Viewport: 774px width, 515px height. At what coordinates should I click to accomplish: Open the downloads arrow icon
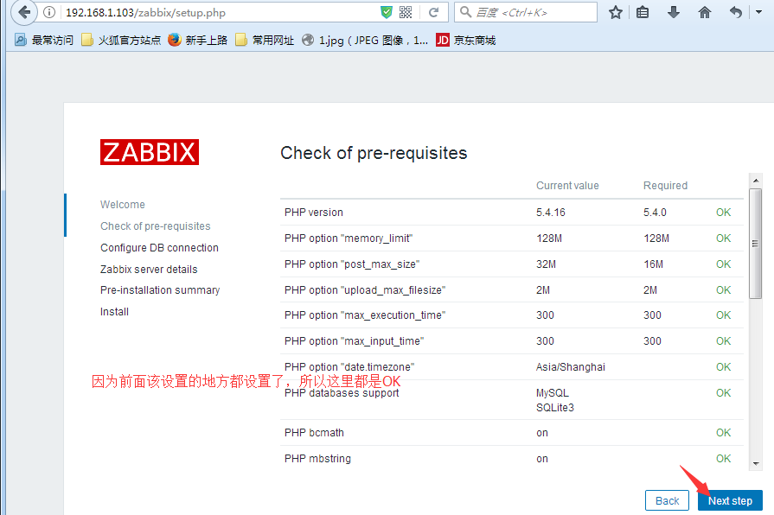pyautogui.click(x=674, y=13)
